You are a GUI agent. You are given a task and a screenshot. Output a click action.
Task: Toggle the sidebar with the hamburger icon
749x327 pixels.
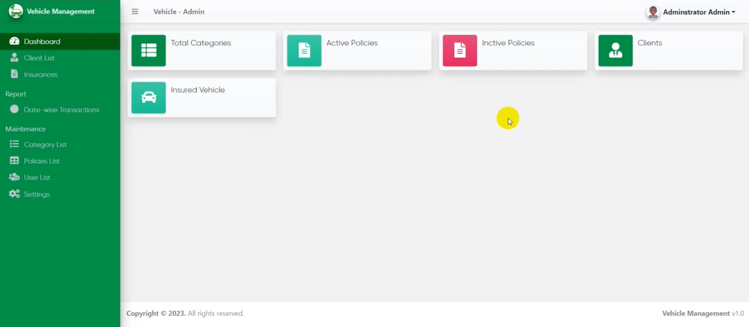(x=135, y=12)
